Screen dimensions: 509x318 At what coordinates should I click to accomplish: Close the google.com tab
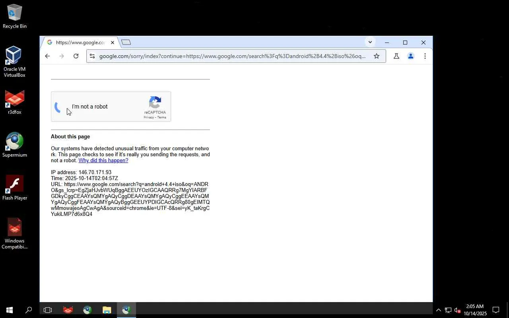coord(113,43)
